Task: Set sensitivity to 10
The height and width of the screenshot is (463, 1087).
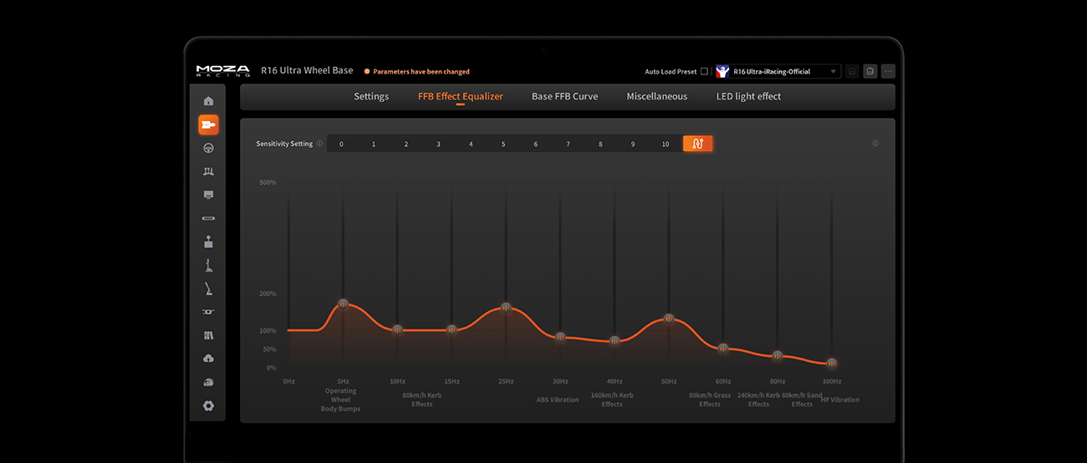Action: pyautogui.click(x=666, y=144)
